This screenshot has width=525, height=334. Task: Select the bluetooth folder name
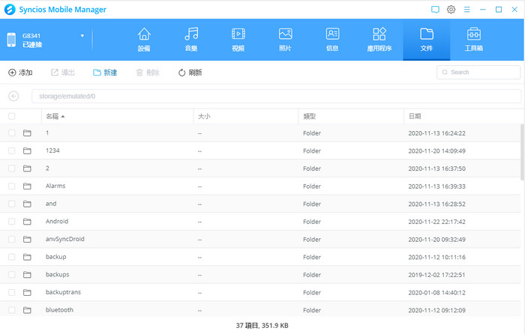pos(59,310)
